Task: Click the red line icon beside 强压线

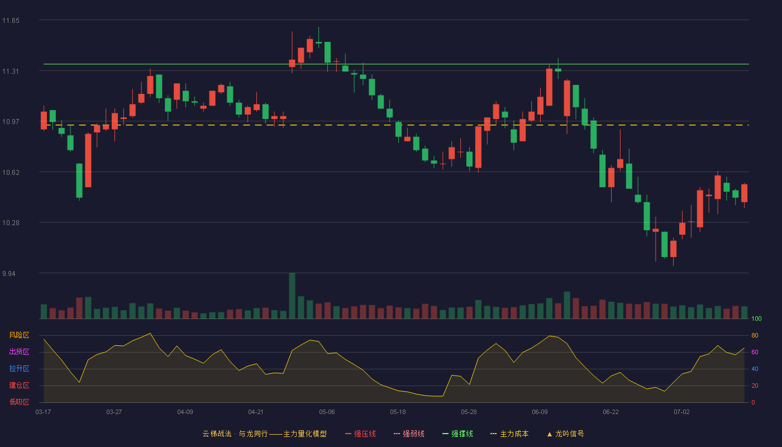Action: point(348,434)
